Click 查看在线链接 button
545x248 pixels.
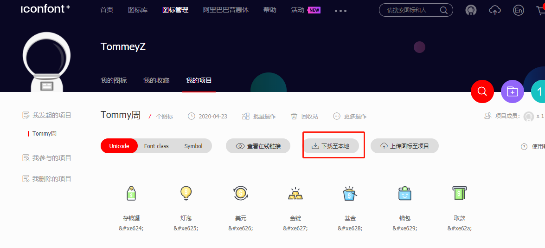click(258, 146)
